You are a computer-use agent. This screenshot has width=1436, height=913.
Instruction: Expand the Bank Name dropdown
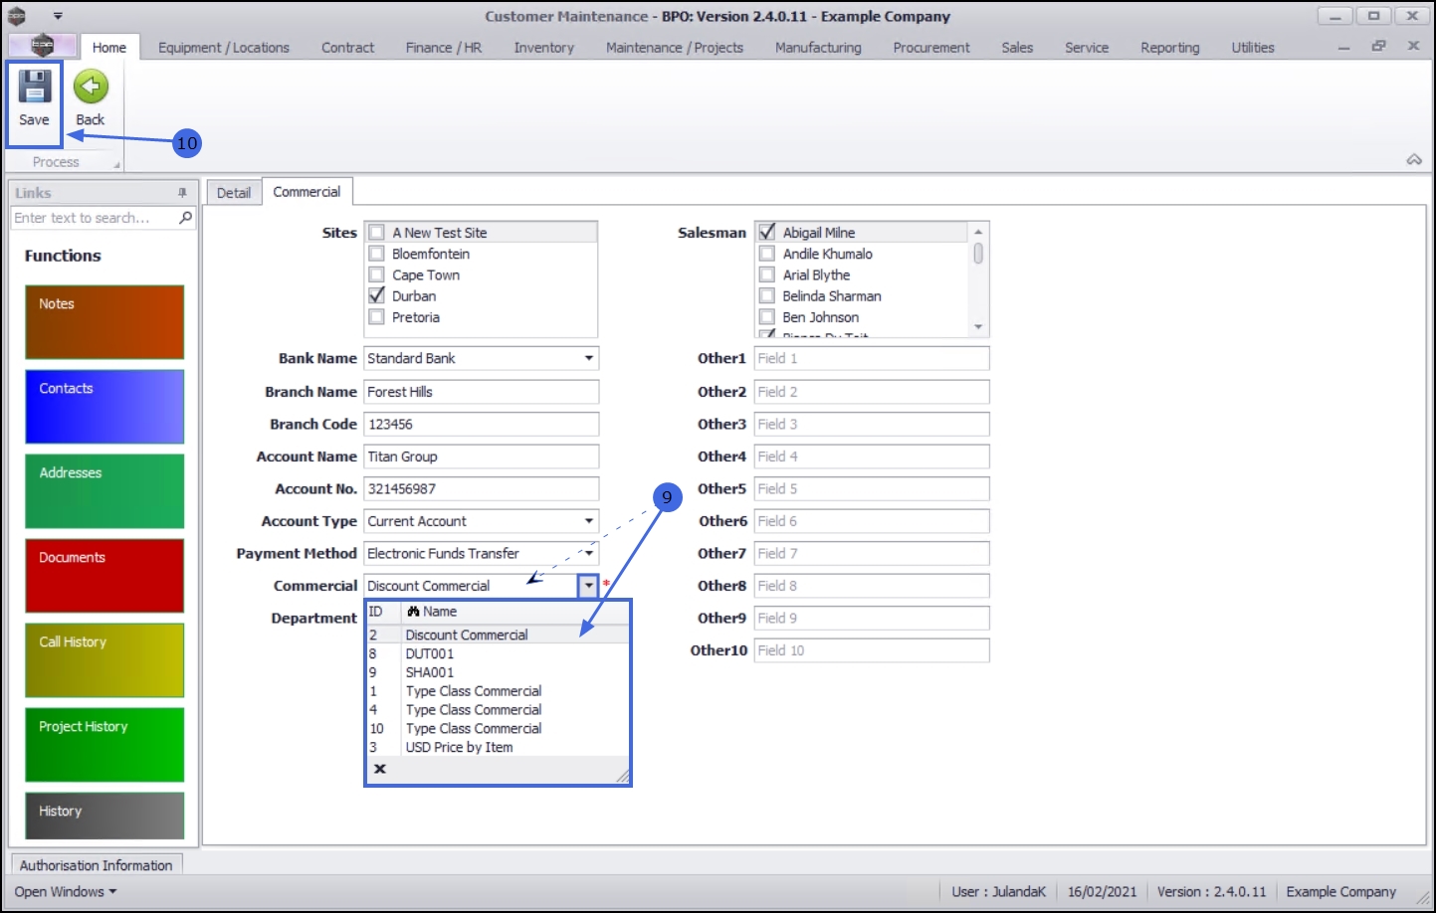588,358
